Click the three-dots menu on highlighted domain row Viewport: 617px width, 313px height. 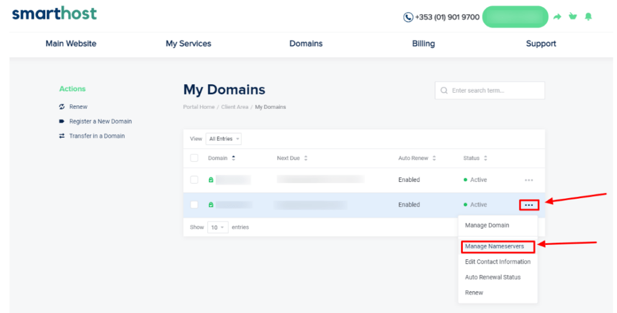point(528,205)
